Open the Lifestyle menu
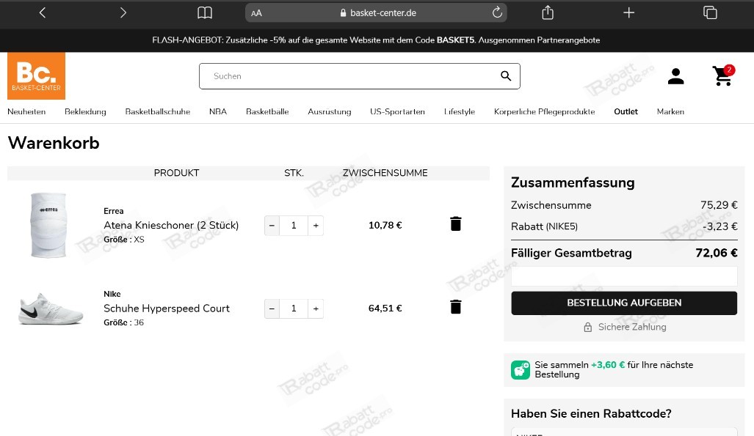Screen dimensions: 754x436 tap(460, 111)
